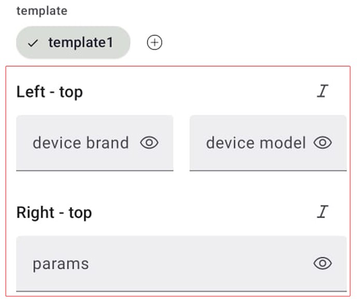Click the device model field
This screenshot has width=363, height=302.
pyautogui.click(x=268, y=143)
